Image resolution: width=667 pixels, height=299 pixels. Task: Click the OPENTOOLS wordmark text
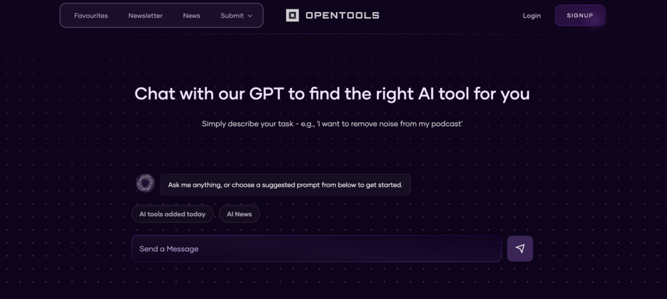pyautogui.click(x=342, y=15)
